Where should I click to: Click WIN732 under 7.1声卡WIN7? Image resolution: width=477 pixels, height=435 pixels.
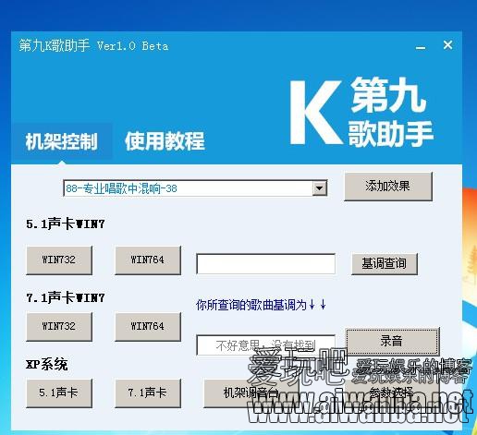coord(59,327)
